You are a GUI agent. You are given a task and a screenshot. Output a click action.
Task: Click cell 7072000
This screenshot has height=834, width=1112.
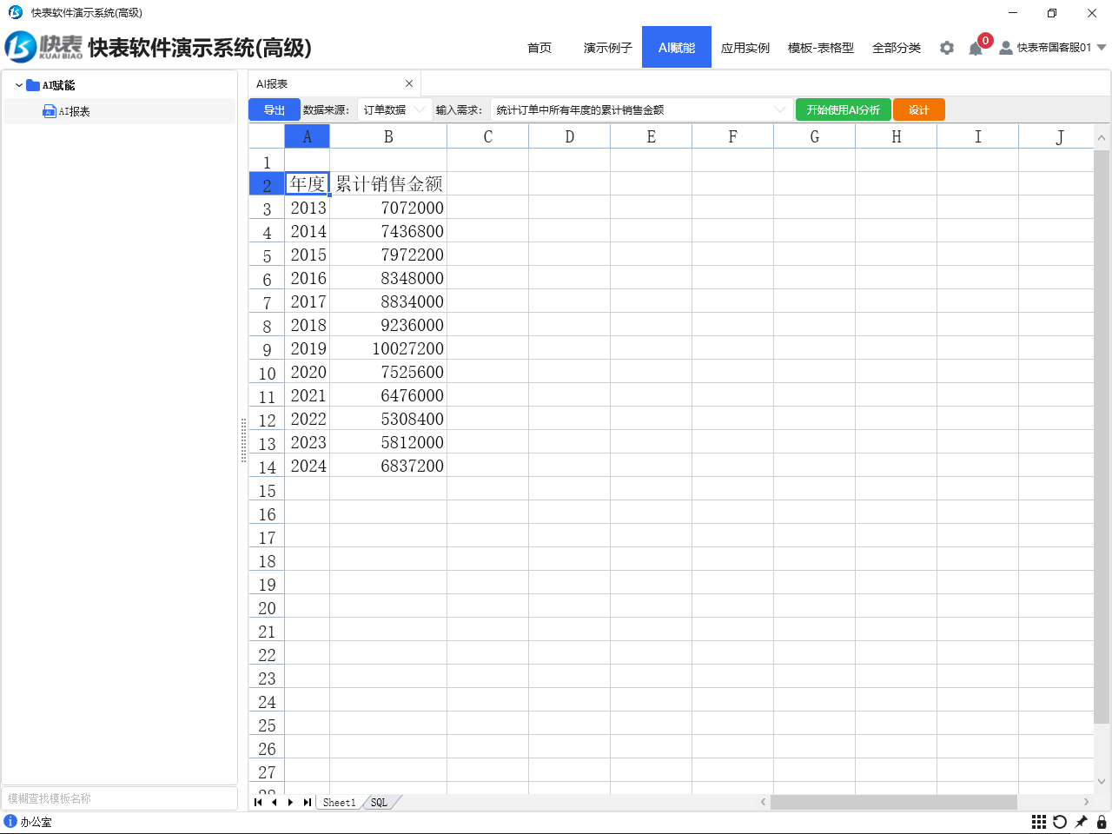click(x=388, y=208)
